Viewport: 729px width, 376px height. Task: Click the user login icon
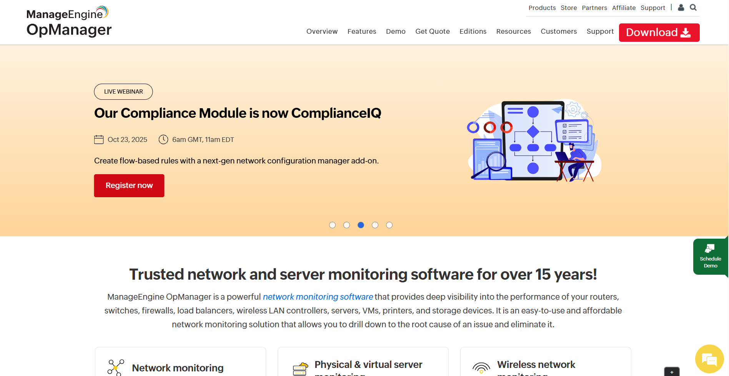681,7
